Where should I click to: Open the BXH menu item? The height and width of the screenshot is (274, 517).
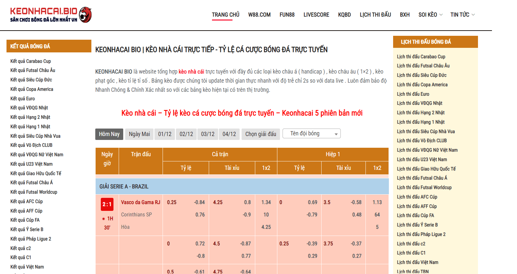(x=404, y=15)
